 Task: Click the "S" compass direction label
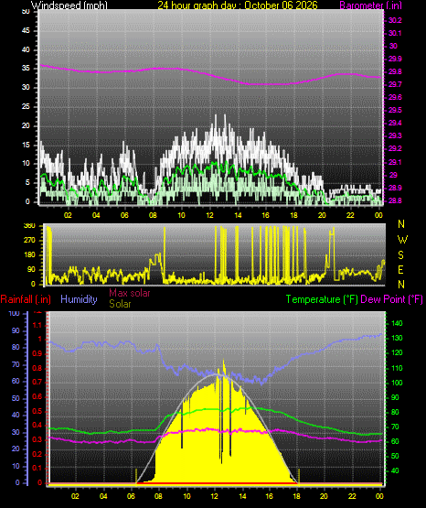401,255
